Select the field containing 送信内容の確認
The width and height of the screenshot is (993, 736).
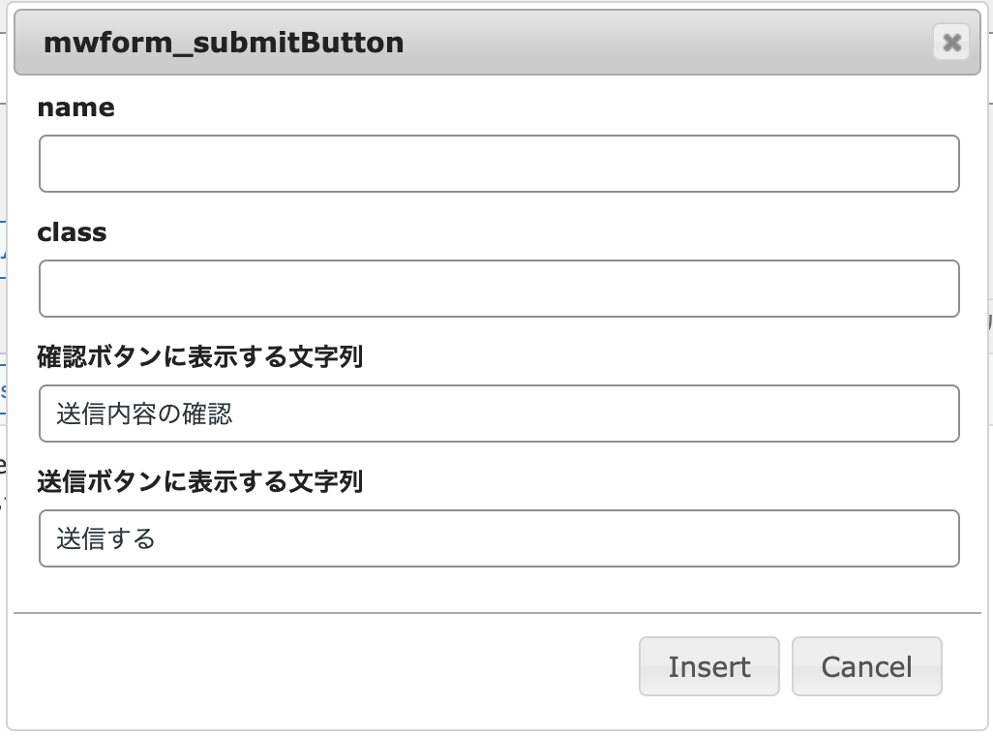pyautogui.click(x=499, y=414)
